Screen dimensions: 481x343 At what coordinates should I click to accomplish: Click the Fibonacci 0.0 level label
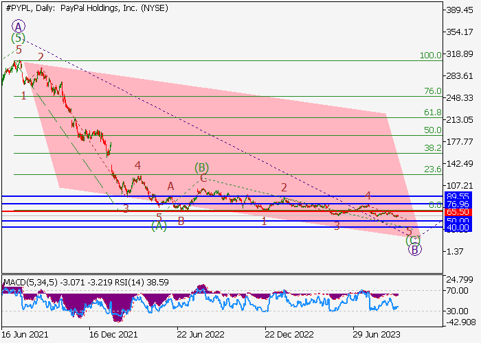(x=435, y=205)
